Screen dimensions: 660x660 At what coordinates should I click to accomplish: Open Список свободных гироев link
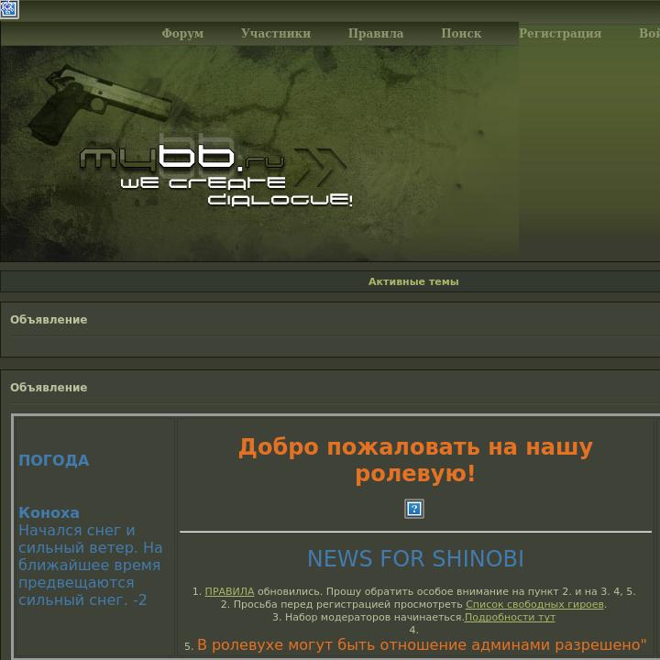(x=534, y=604)
